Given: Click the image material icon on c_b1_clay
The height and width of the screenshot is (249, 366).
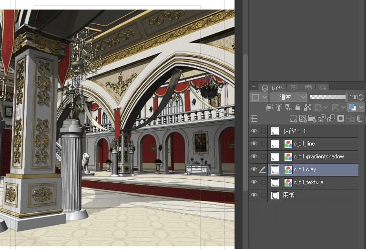Looking at the screenshot, I should tap(288, 170).
